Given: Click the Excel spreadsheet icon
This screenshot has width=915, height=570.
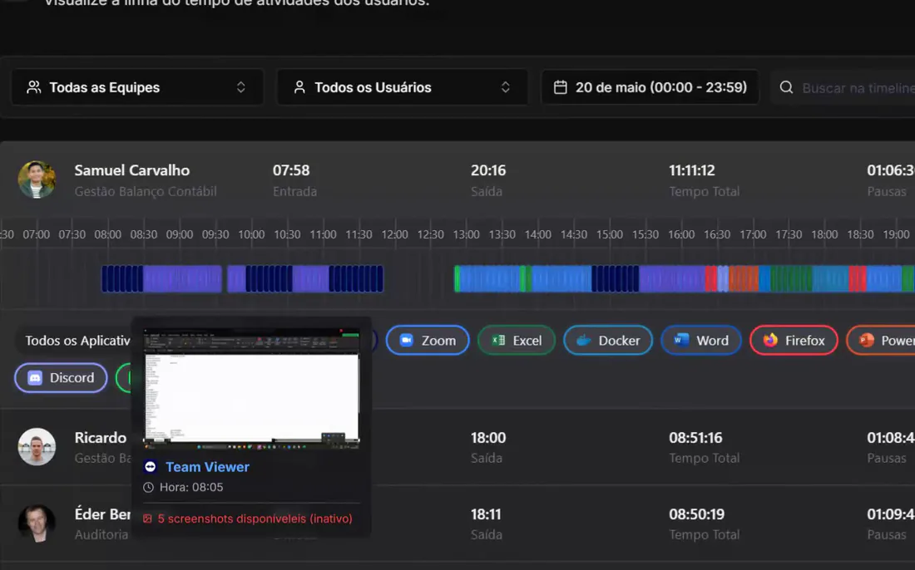Looking at the screenshot, I should tap(498, 341).
